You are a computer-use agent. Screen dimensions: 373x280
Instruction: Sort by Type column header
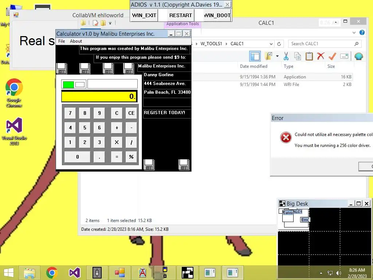(x=288, y=66)
